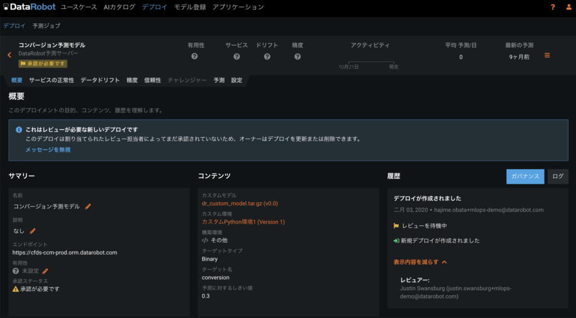This screenshot has width=576, height=318.
Task: Click the yellow flag by レビューを待機中
Action: pyautogui.click(x=396, y=226)
